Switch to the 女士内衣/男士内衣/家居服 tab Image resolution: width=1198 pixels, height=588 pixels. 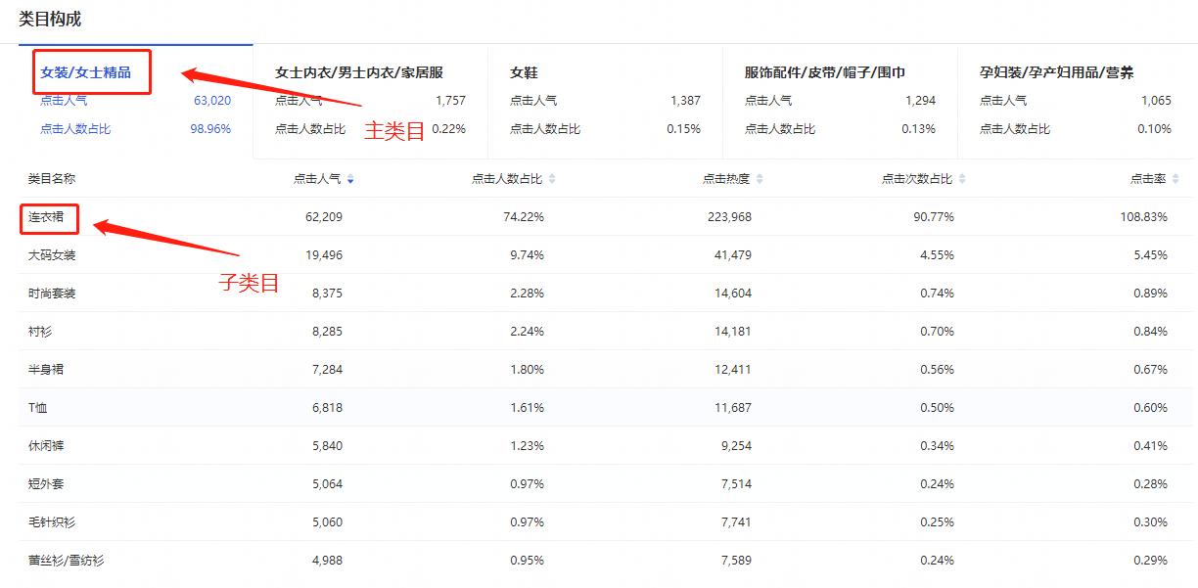coord(361,72)
